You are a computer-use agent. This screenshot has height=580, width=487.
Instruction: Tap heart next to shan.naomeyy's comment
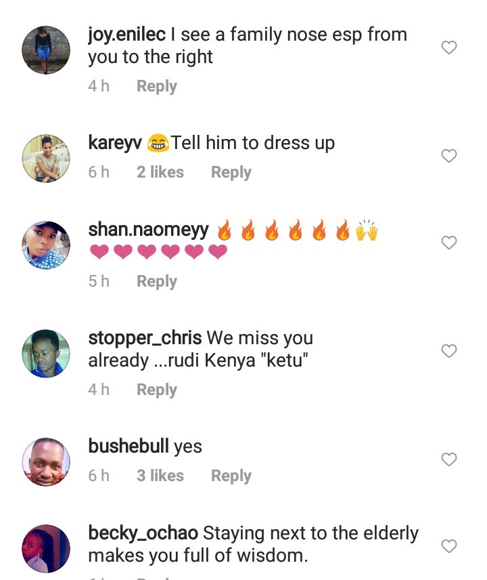click(449, 243)
